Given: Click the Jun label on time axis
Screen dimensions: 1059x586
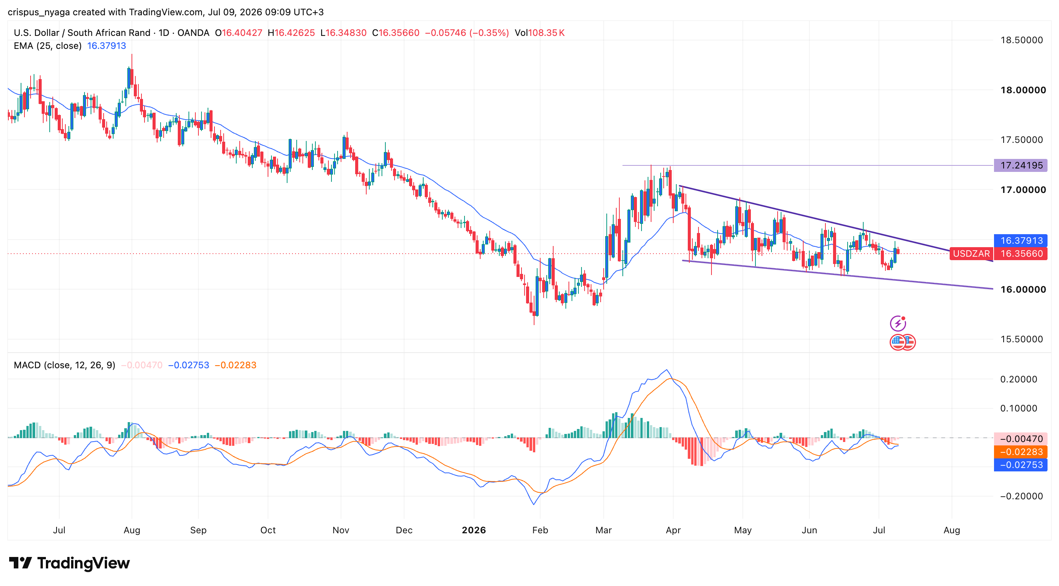Looking at the screenshot, I should (x=809, y=530).
